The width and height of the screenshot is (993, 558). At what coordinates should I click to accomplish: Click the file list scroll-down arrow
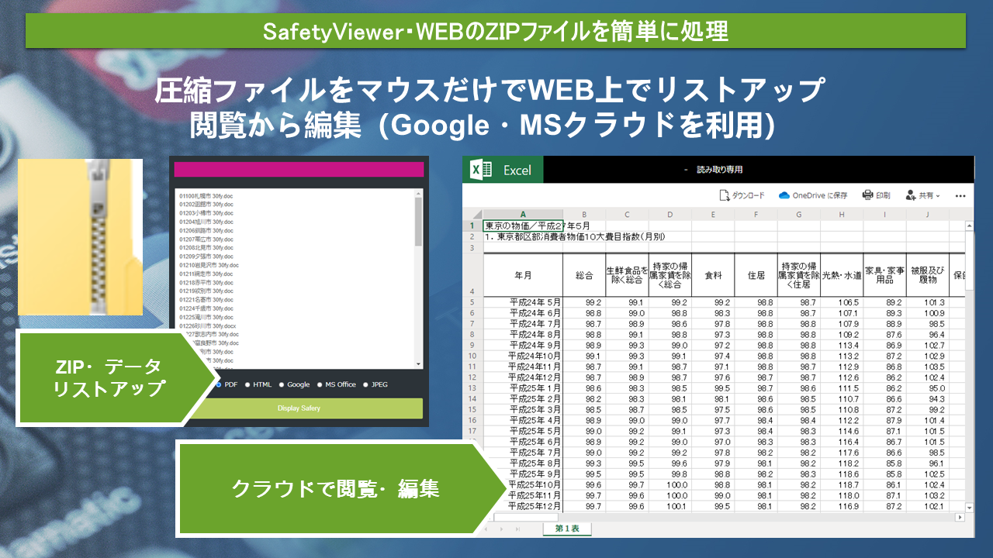(x=419, y=363)
